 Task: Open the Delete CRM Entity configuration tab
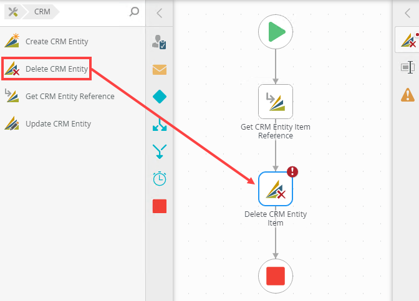[x=408, y=40]
